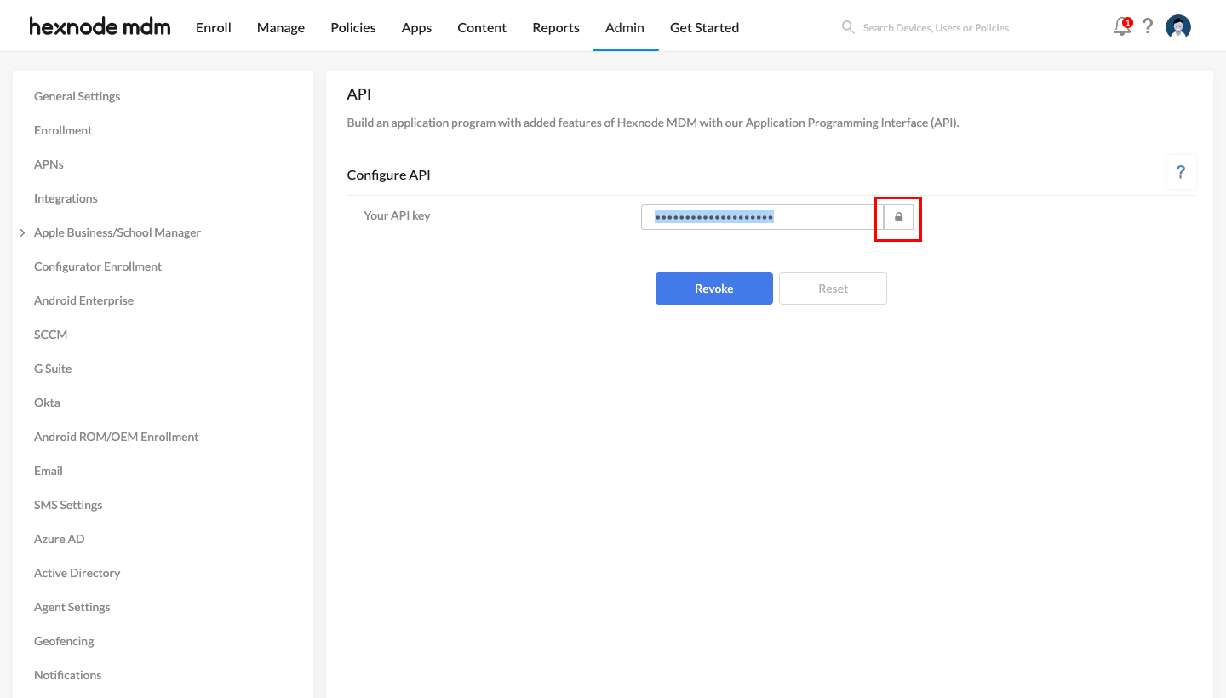The width and height of the screenshot is (1226, 698).
Task: Click the Configure API heading
Action: 389,174
